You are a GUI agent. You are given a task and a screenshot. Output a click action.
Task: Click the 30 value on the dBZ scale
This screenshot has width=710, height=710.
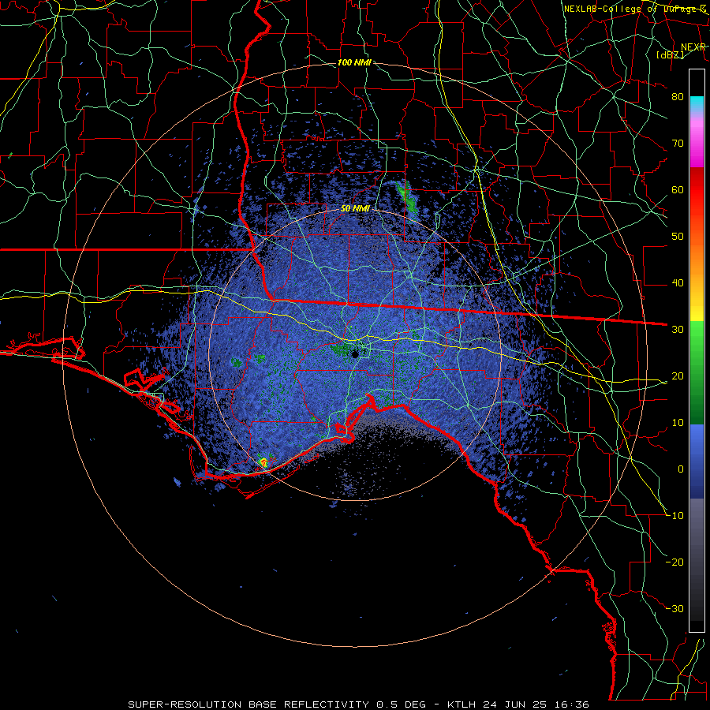pyautogui.click(x=678, y=330)
